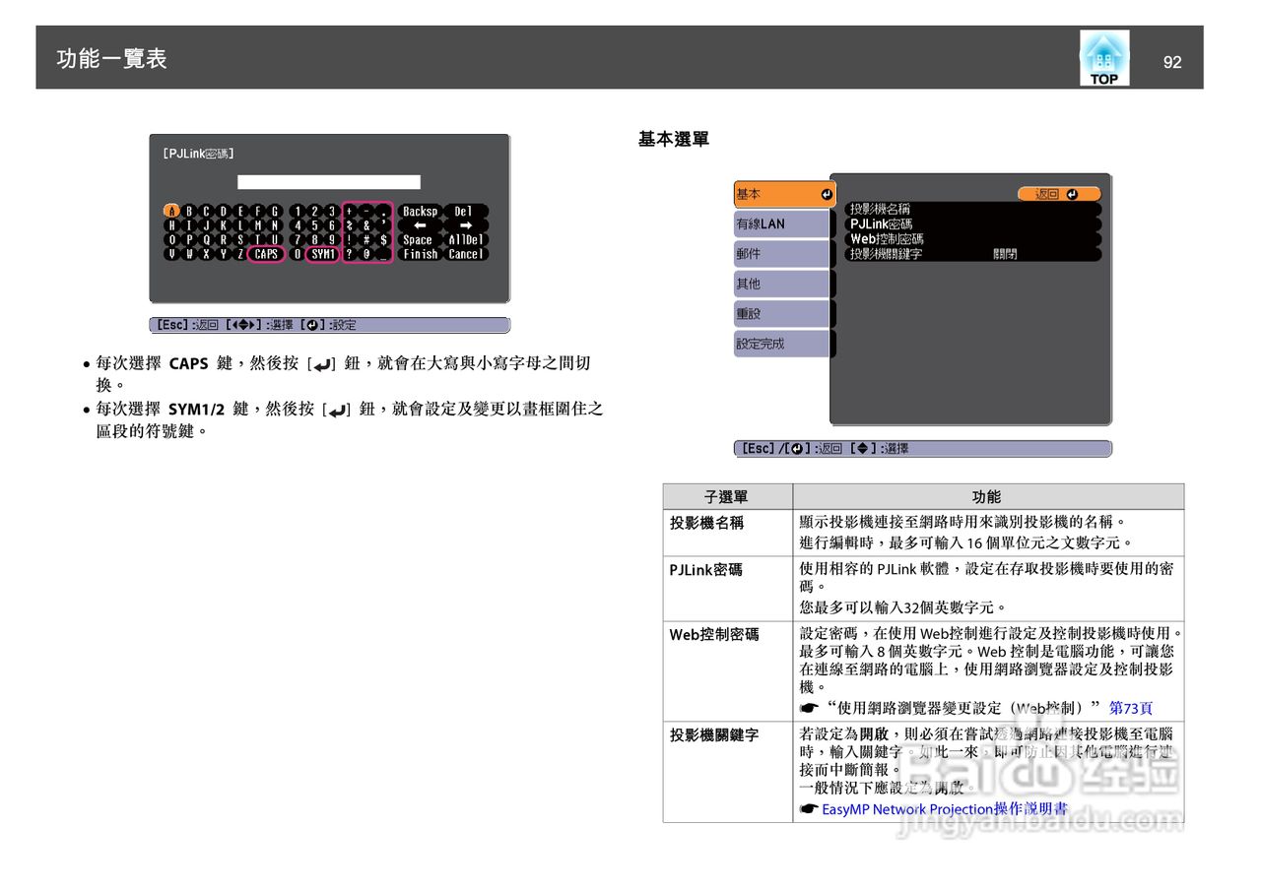The height and width of the screenshot is (891, 1261).
Task: Toggle the CAPS key
Action: coord(266,254)
